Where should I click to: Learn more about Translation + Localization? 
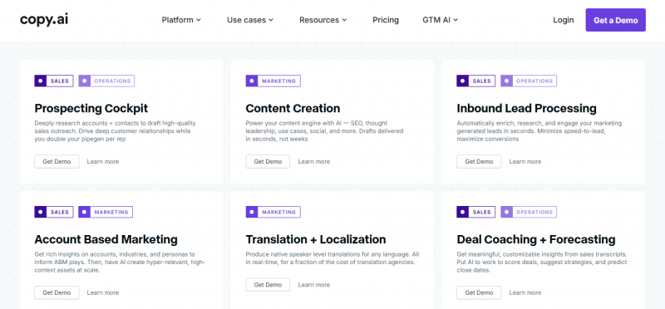[x=314, y=285]
